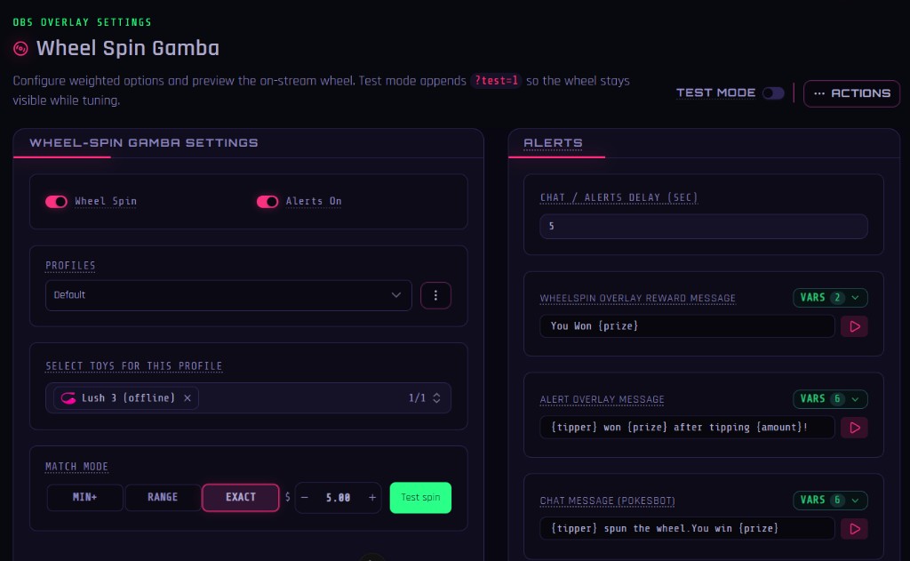Decrease the match amount with minus
The height and width of the screenshot is (561, 910).
tap(305, 498)
